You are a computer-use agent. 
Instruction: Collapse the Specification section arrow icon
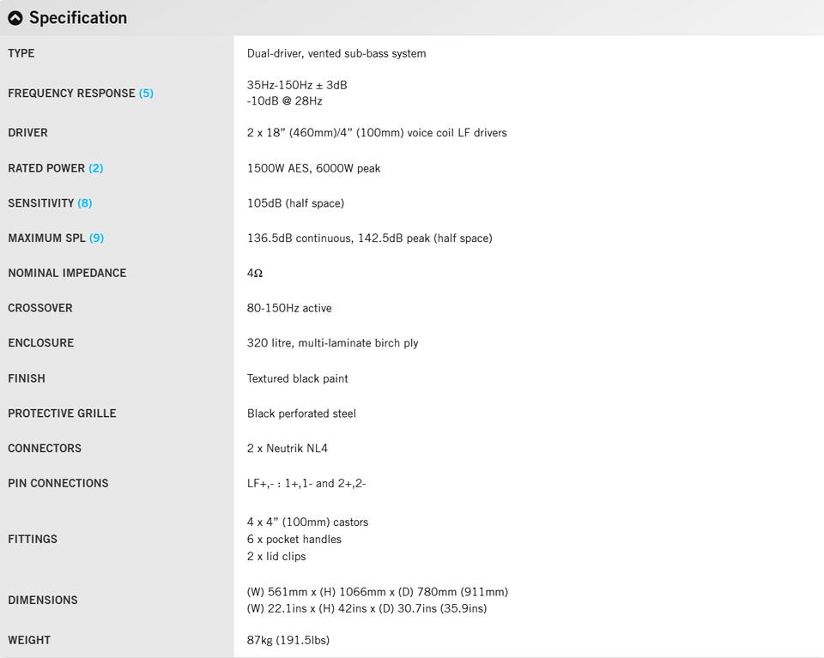pos(15,18)
